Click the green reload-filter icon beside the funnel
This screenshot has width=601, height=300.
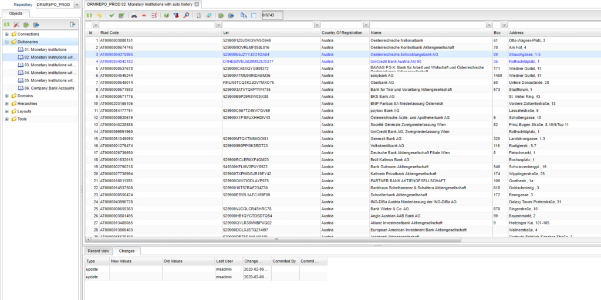tap(166, 16)
